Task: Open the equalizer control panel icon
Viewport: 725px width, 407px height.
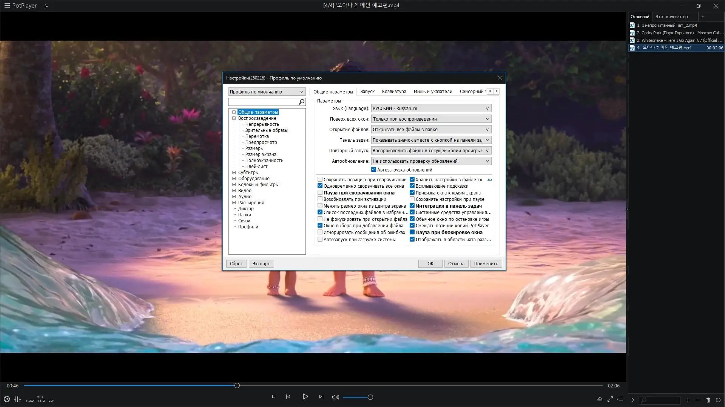Action: [18, 399]
